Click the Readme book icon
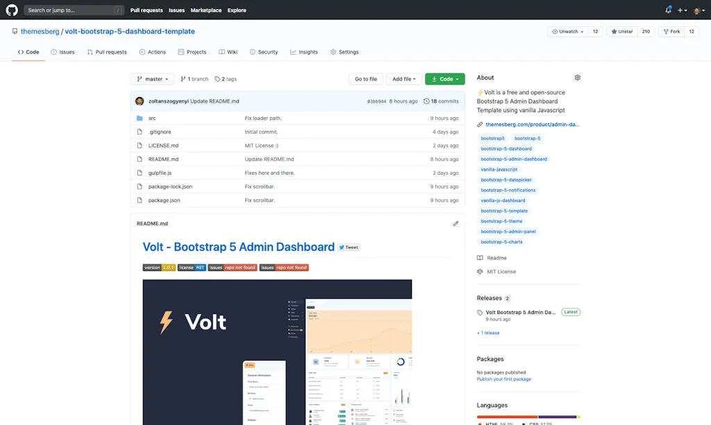Viewport: 711px width, 425px height. click(480, 258)
